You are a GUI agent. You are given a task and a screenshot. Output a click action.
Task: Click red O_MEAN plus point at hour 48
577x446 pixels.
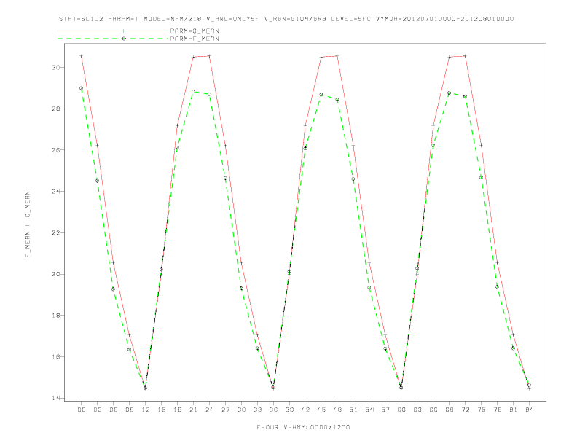337,56
